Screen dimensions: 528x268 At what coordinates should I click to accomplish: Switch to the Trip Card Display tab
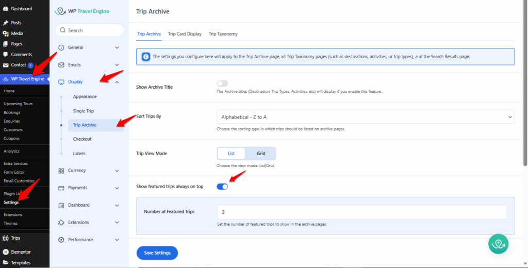(185, 34)
